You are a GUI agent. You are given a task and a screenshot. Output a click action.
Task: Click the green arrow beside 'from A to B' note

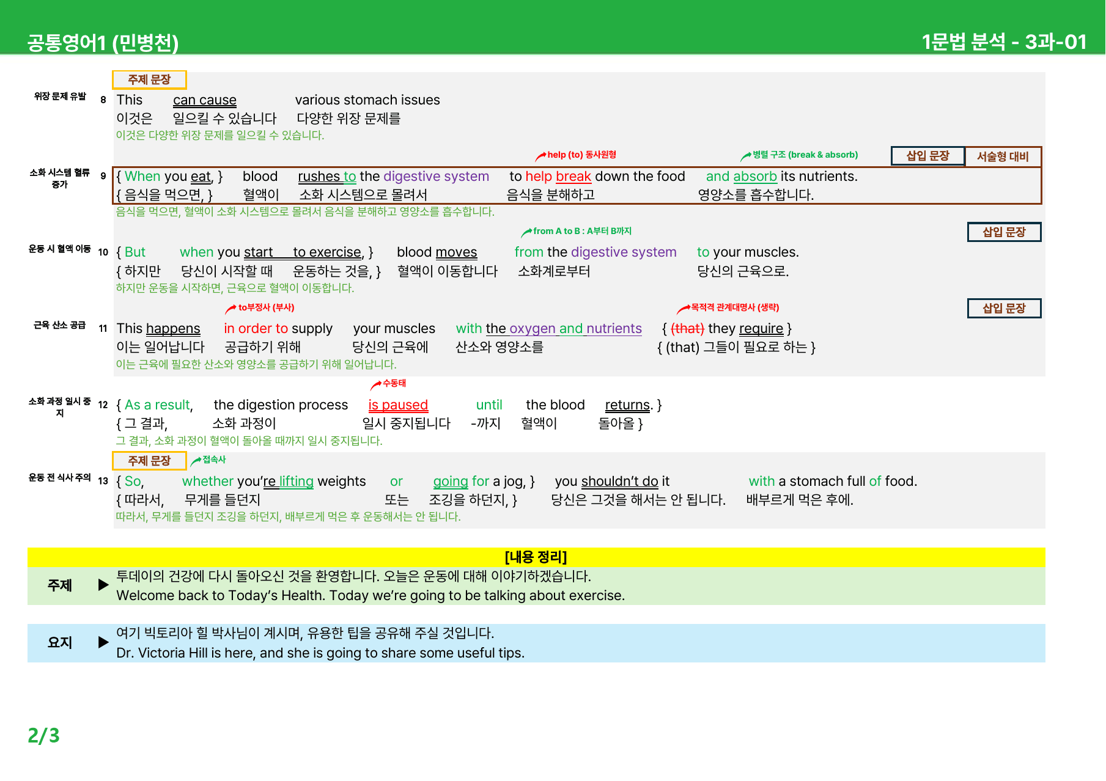coord(526,233)
